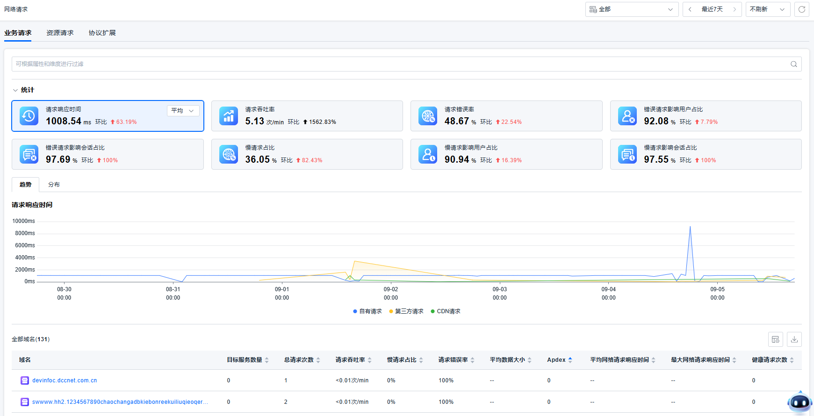
Task: Open the 不刷新 auto-refresh dropdown
Action: tap(767, 9)
